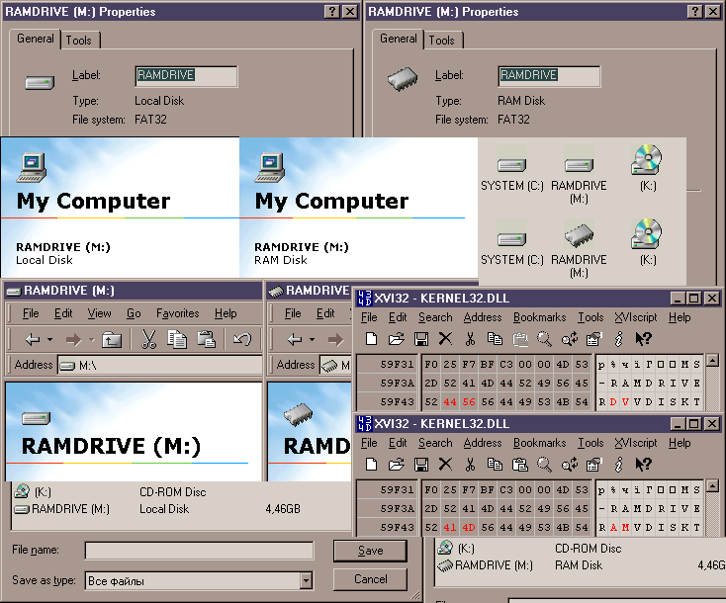This screenshot has width=726, height=603.
Task: Click Undo icon in RAMDRIVE Explorer toolbar
Action: pyautogui.click(x=242, y=340)
